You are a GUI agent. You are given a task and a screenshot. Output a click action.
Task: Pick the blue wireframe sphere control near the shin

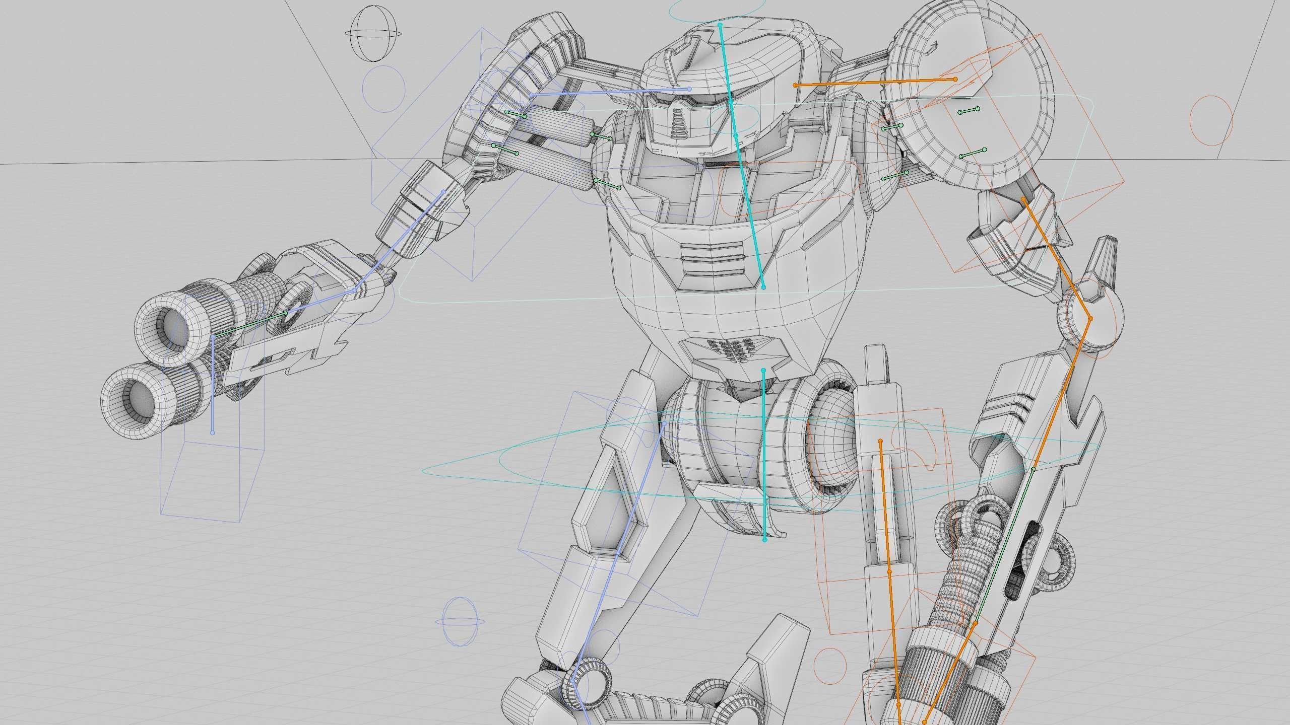[460, 622]
